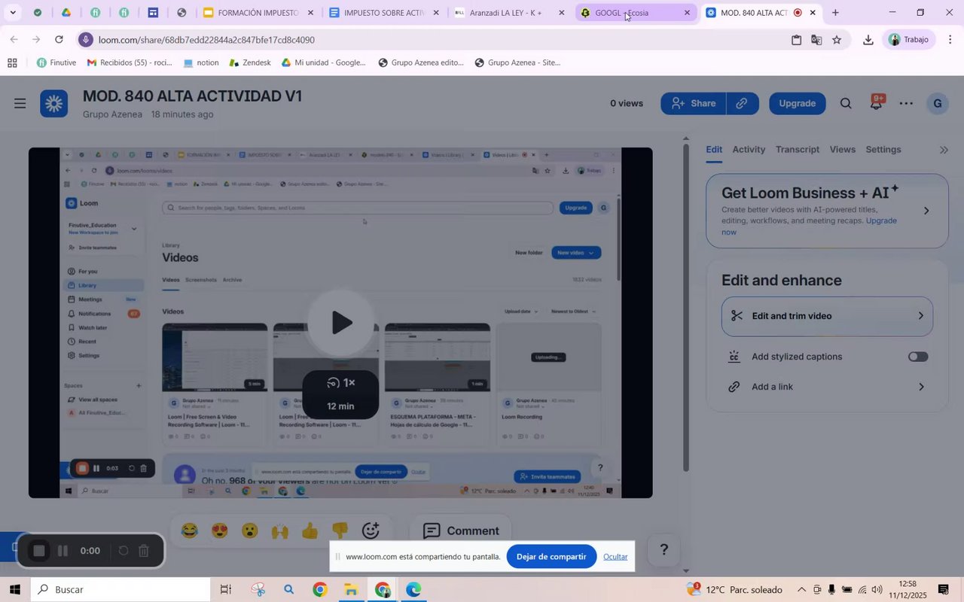Play the video with the center play button
The width and height of the screenshot is (964, 602).
[340, 323]
